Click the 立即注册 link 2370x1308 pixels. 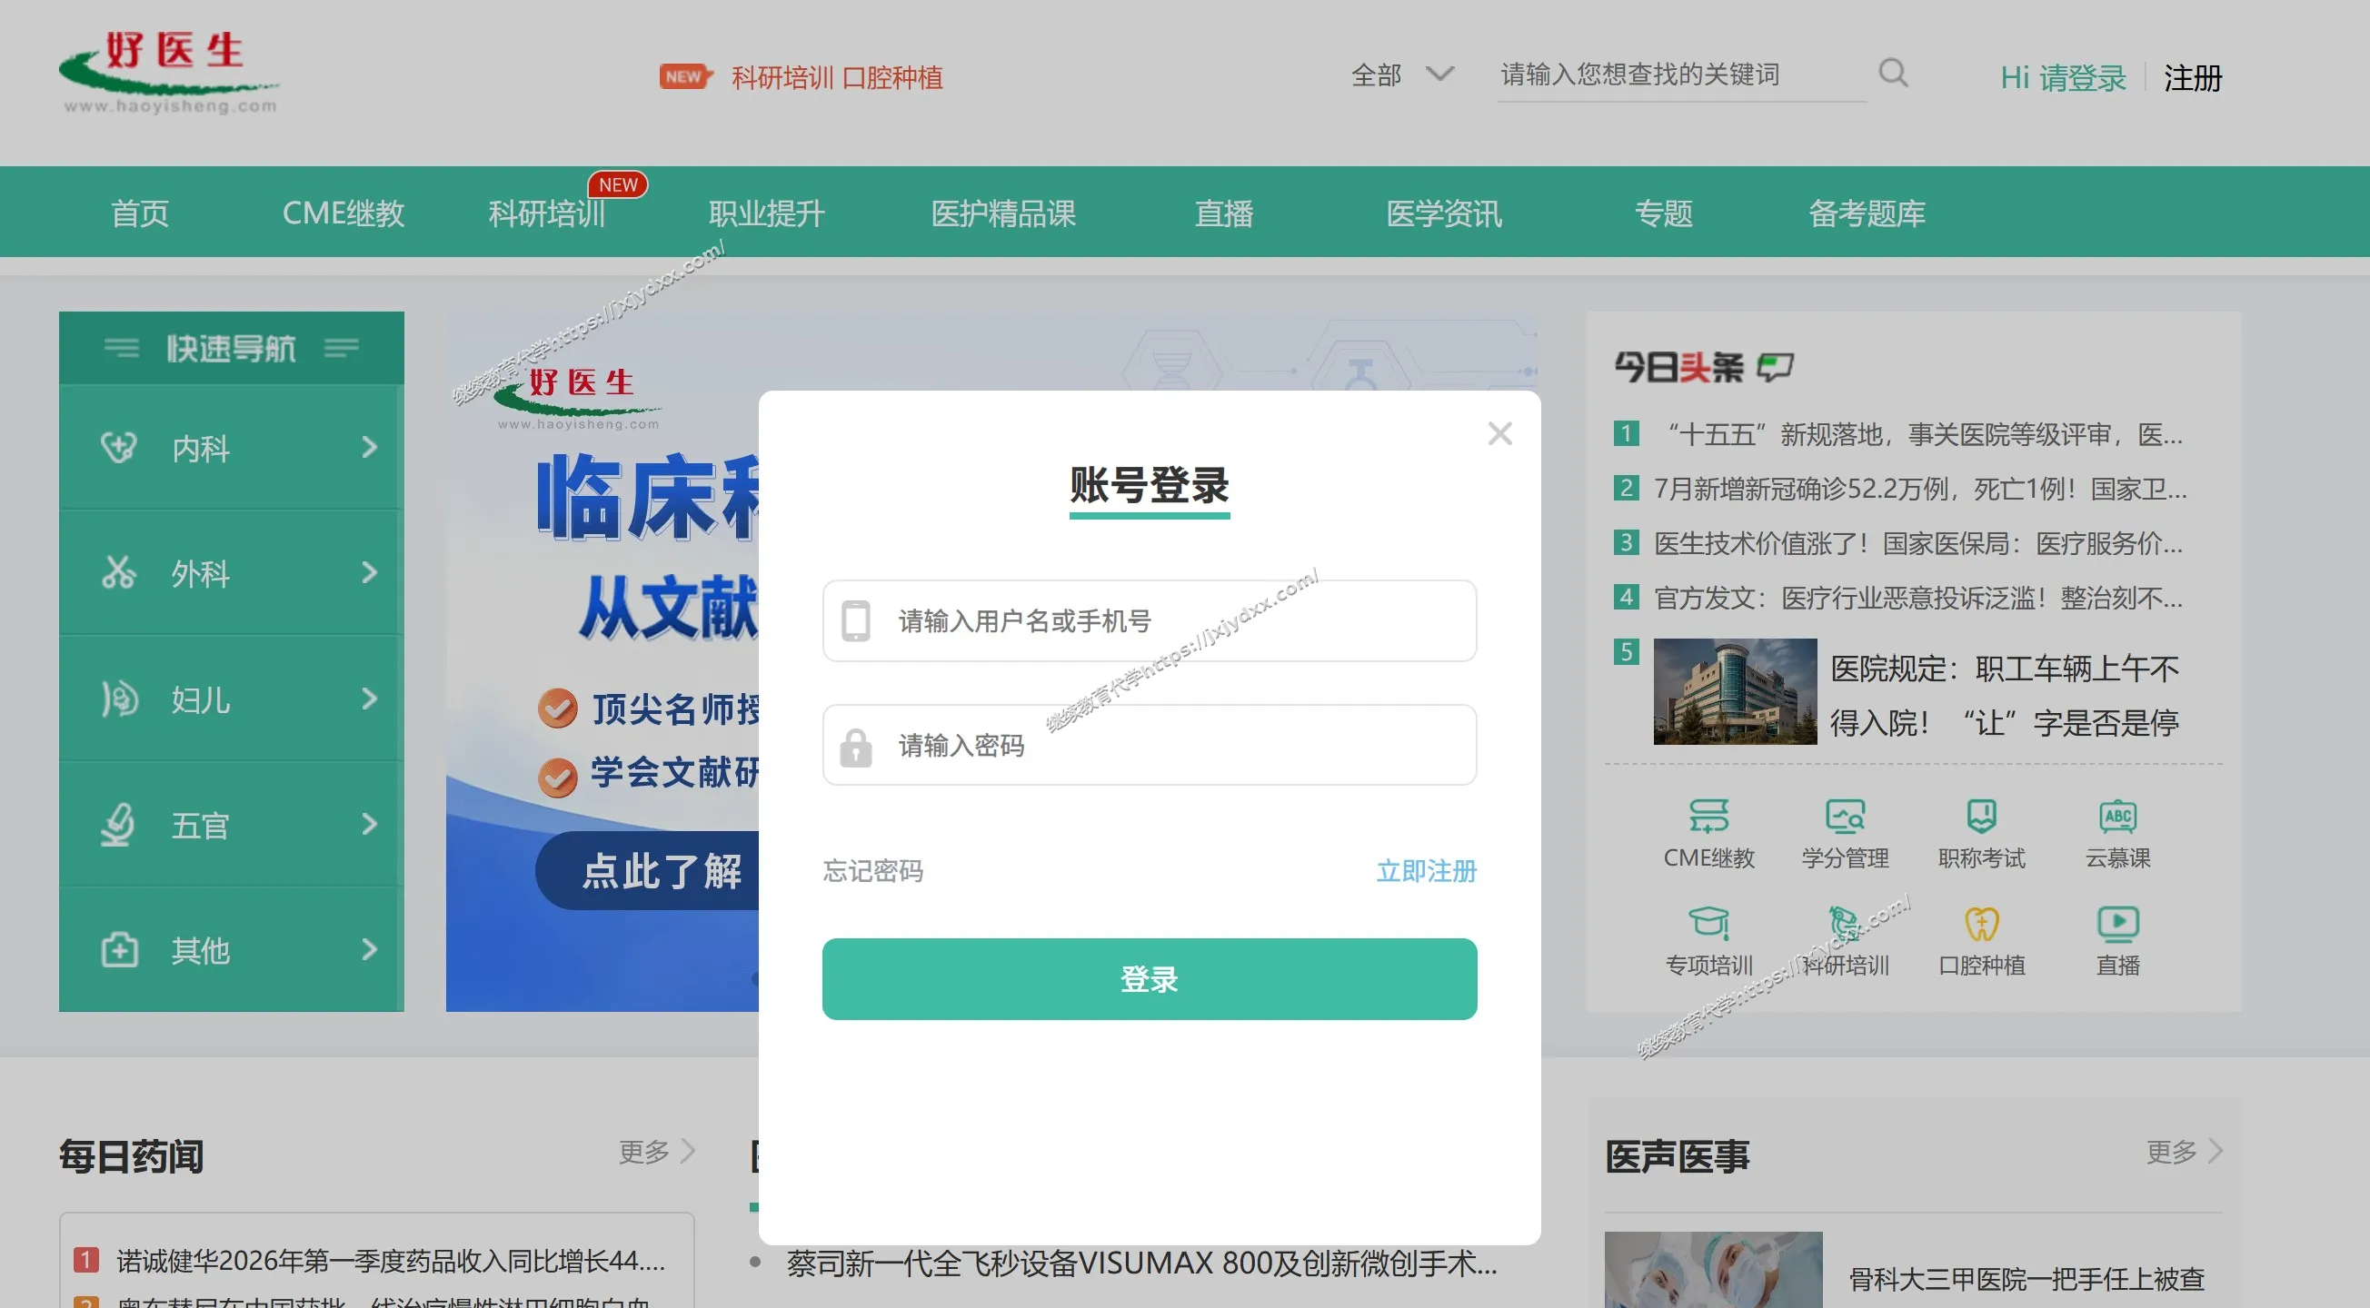coord(1426,870)
